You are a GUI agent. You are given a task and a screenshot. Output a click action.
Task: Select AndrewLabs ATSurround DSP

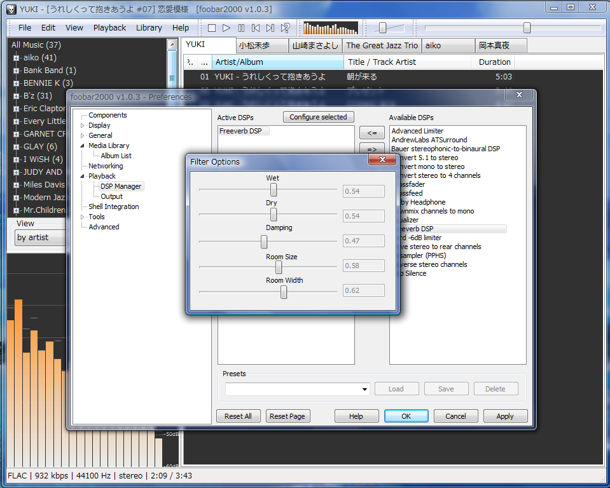[429, 140]
